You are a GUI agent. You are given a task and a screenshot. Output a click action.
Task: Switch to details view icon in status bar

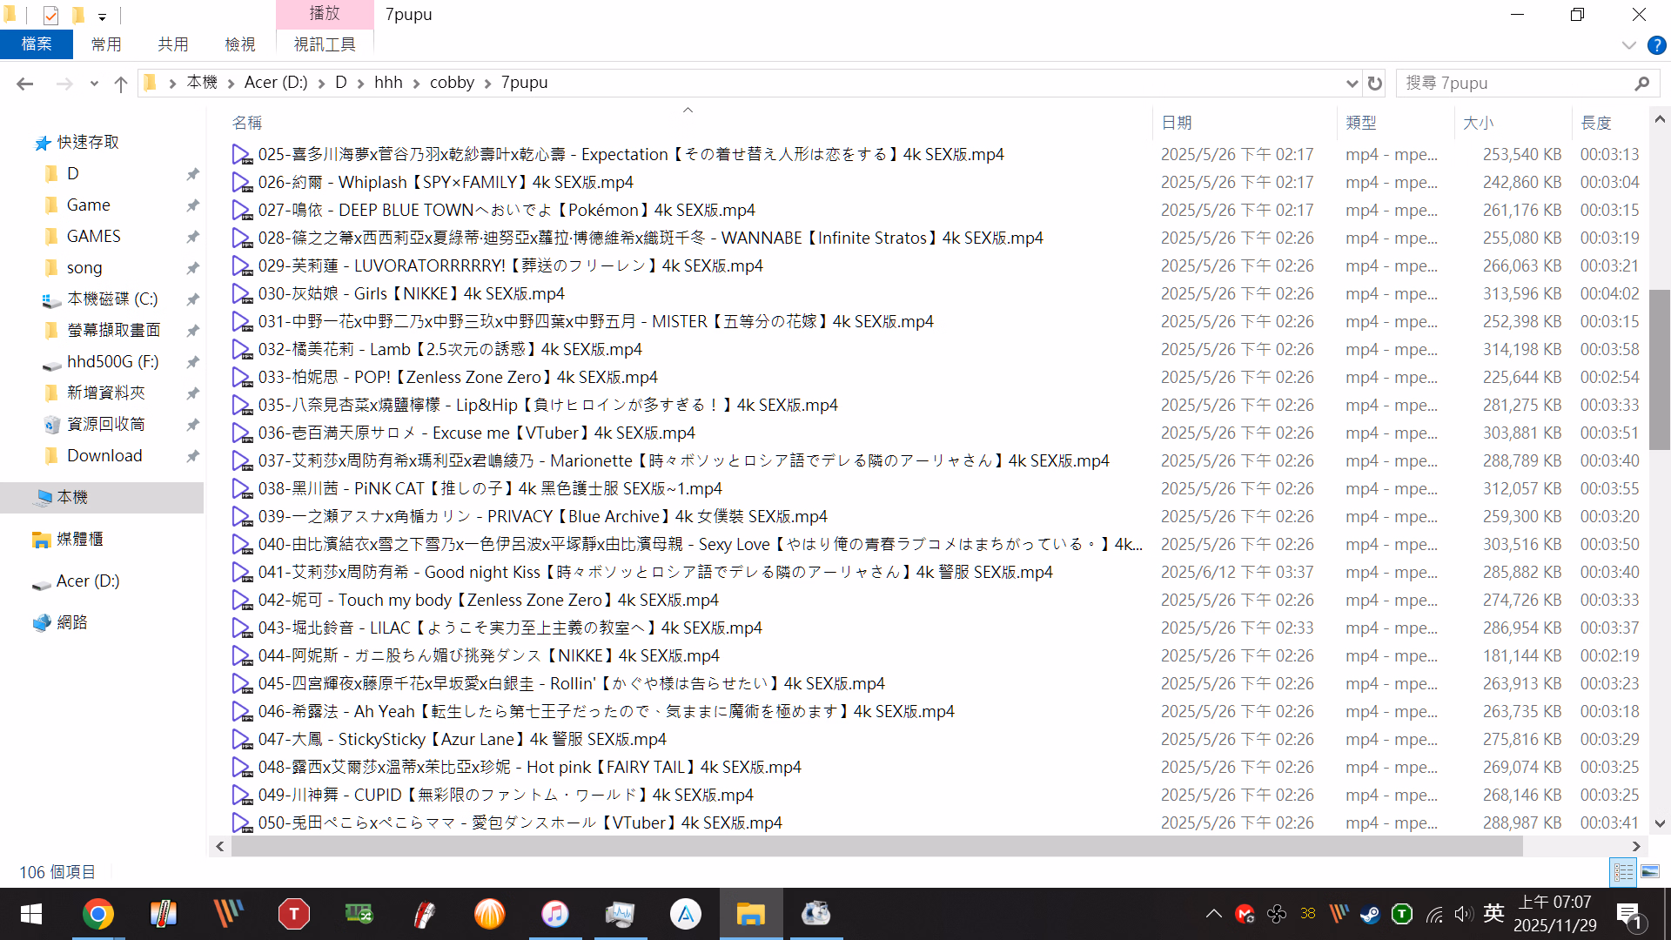[1623, 871]
